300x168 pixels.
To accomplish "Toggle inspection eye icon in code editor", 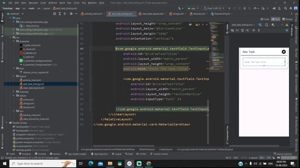I will click(x=190, y=25).
